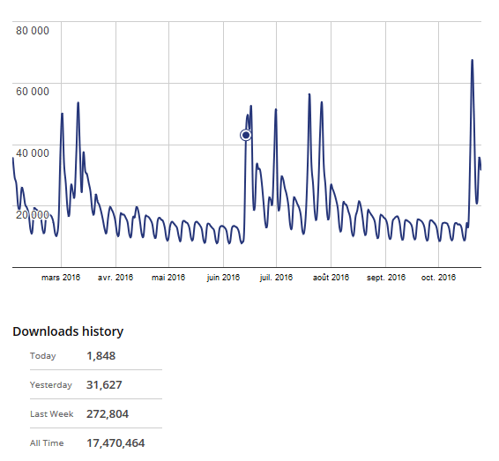
Task: Click the Yesterday value 31,627
Action: [x=104, y=385]
